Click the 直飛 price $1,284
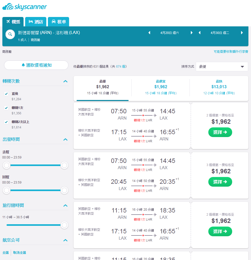 pyautogui.click(x=16, y=99)
